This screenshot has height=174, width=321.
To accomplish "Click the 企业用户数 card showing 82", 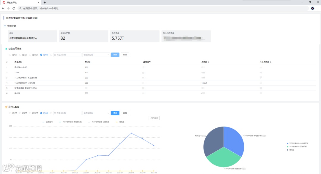I will coord(84,36).
